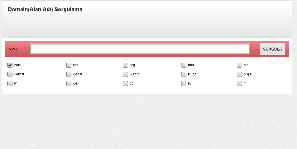The width and height of the screenshot is (297, 149).
Task: Enable the net domain checkbox
Action: pos(69,65)
